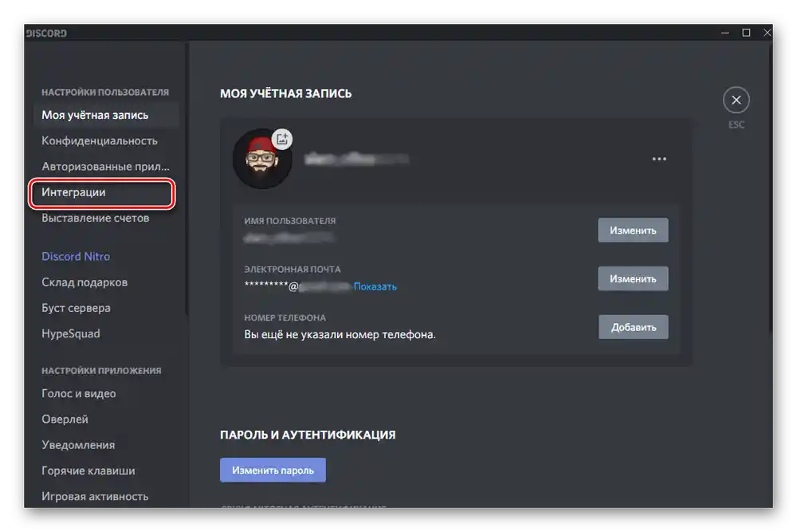Click Добавить to add phone number
This screenshot has height=532, width=797.
coord(633,327)
